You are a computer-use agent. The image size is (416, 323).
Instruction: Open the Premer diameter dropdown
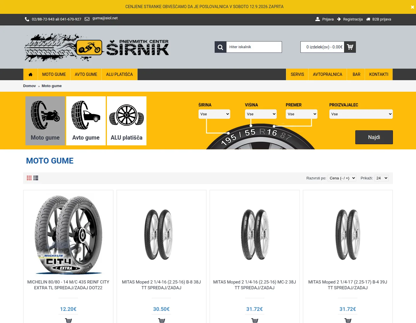pos(302,114)
